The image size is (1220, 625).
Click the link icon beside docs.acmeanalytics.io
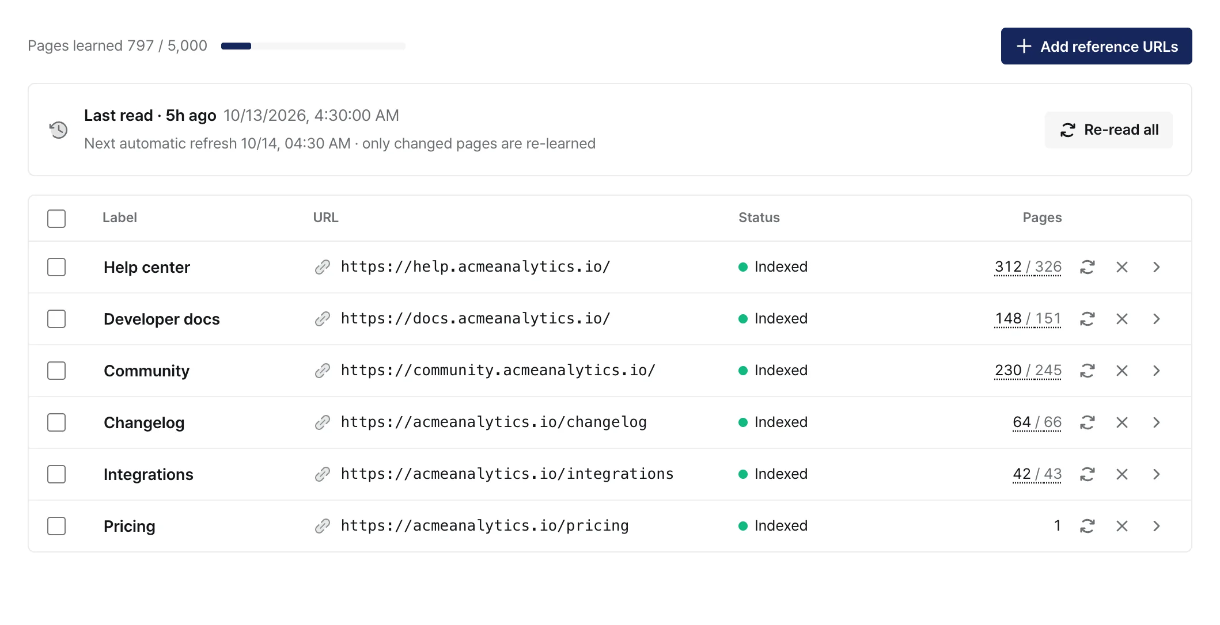coord(323,319)
